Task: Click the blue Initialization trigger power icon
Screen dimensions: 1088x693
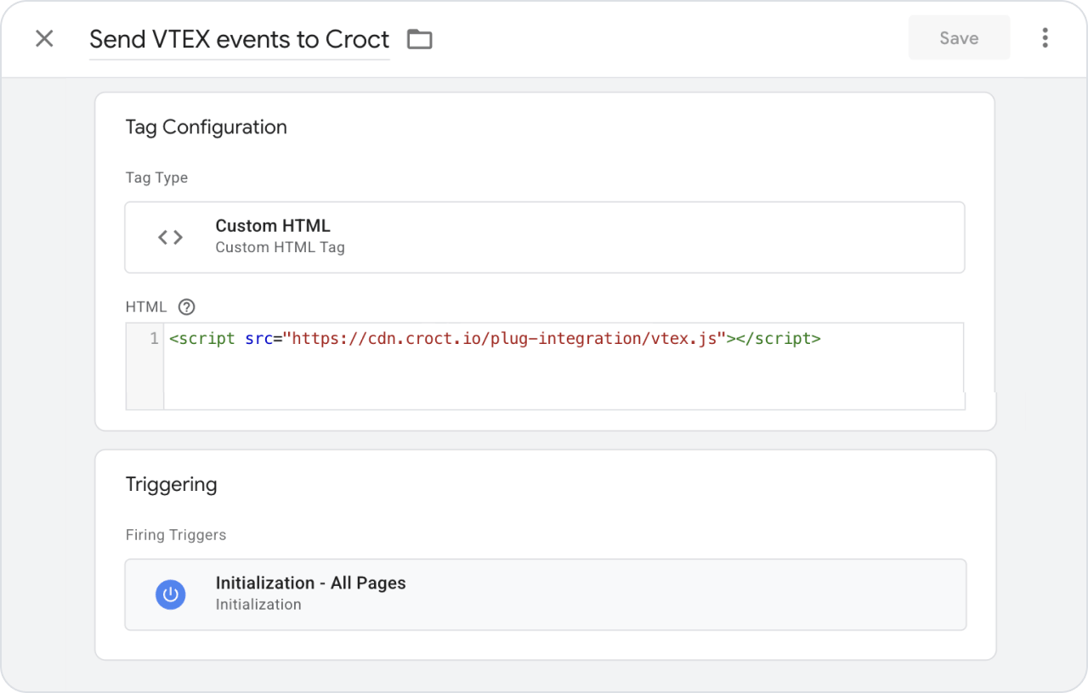Action: tap(171, 594)
